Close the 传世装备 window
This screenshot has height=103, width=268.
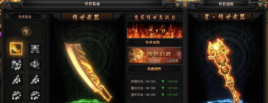(178, 6)
